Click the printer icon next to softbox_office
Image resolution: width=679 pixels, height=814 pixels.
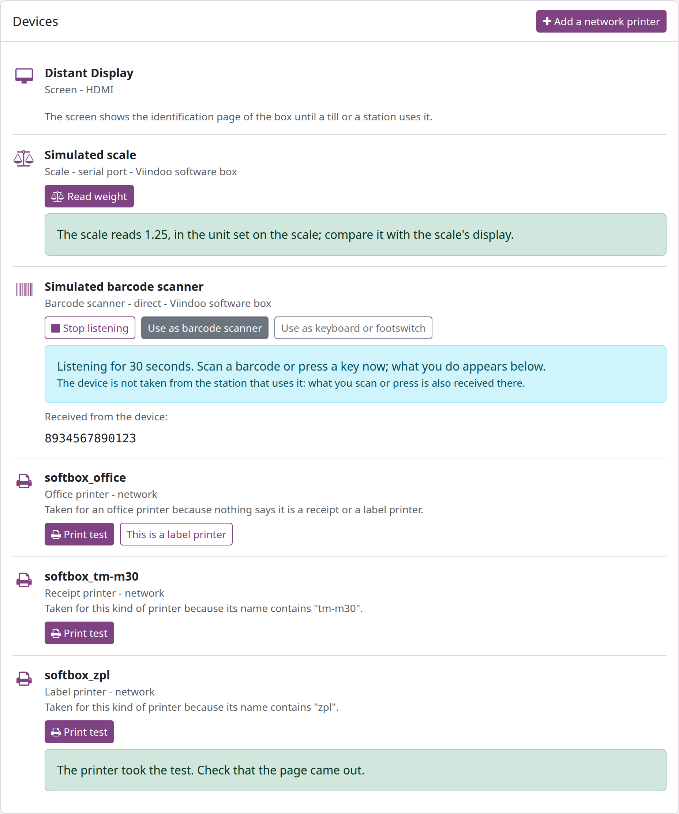pos(24,481)
